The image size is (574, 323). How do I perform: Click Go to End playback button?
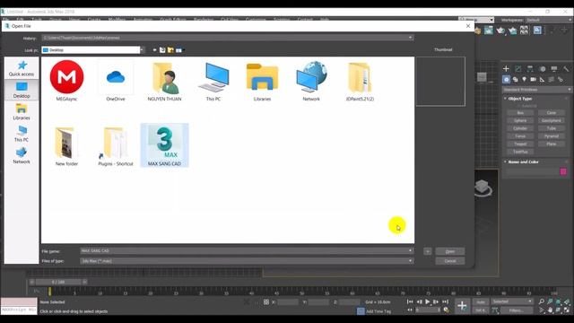click(445, 301)
